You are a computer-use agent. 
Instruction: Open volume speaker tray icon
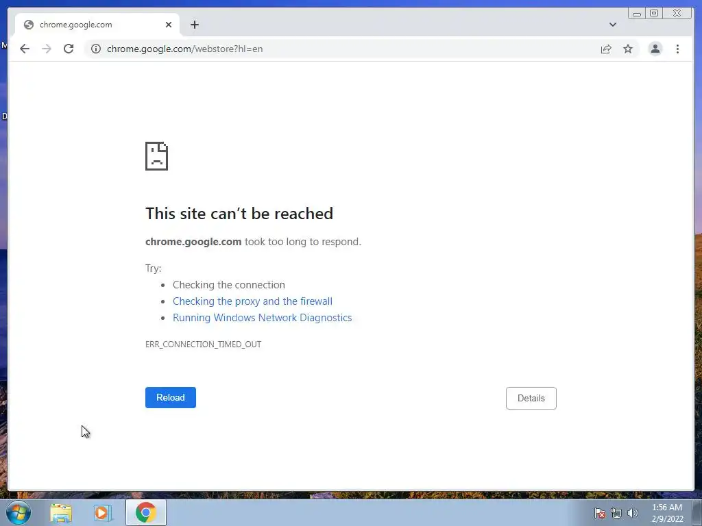[633, 513]
